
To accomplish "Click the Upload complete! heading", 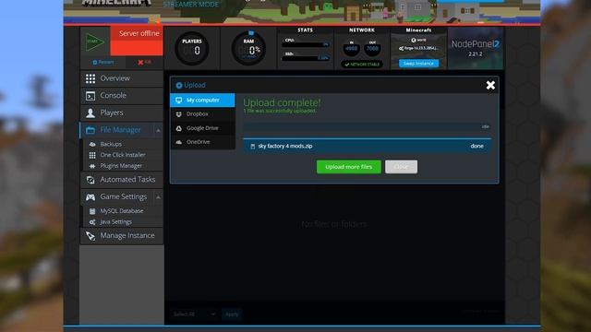I will tap(282, 102).
